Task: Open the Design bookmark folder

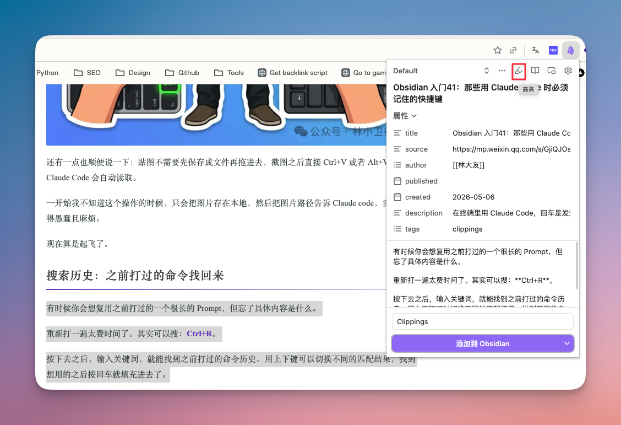Action: click(x=133, y=73)
